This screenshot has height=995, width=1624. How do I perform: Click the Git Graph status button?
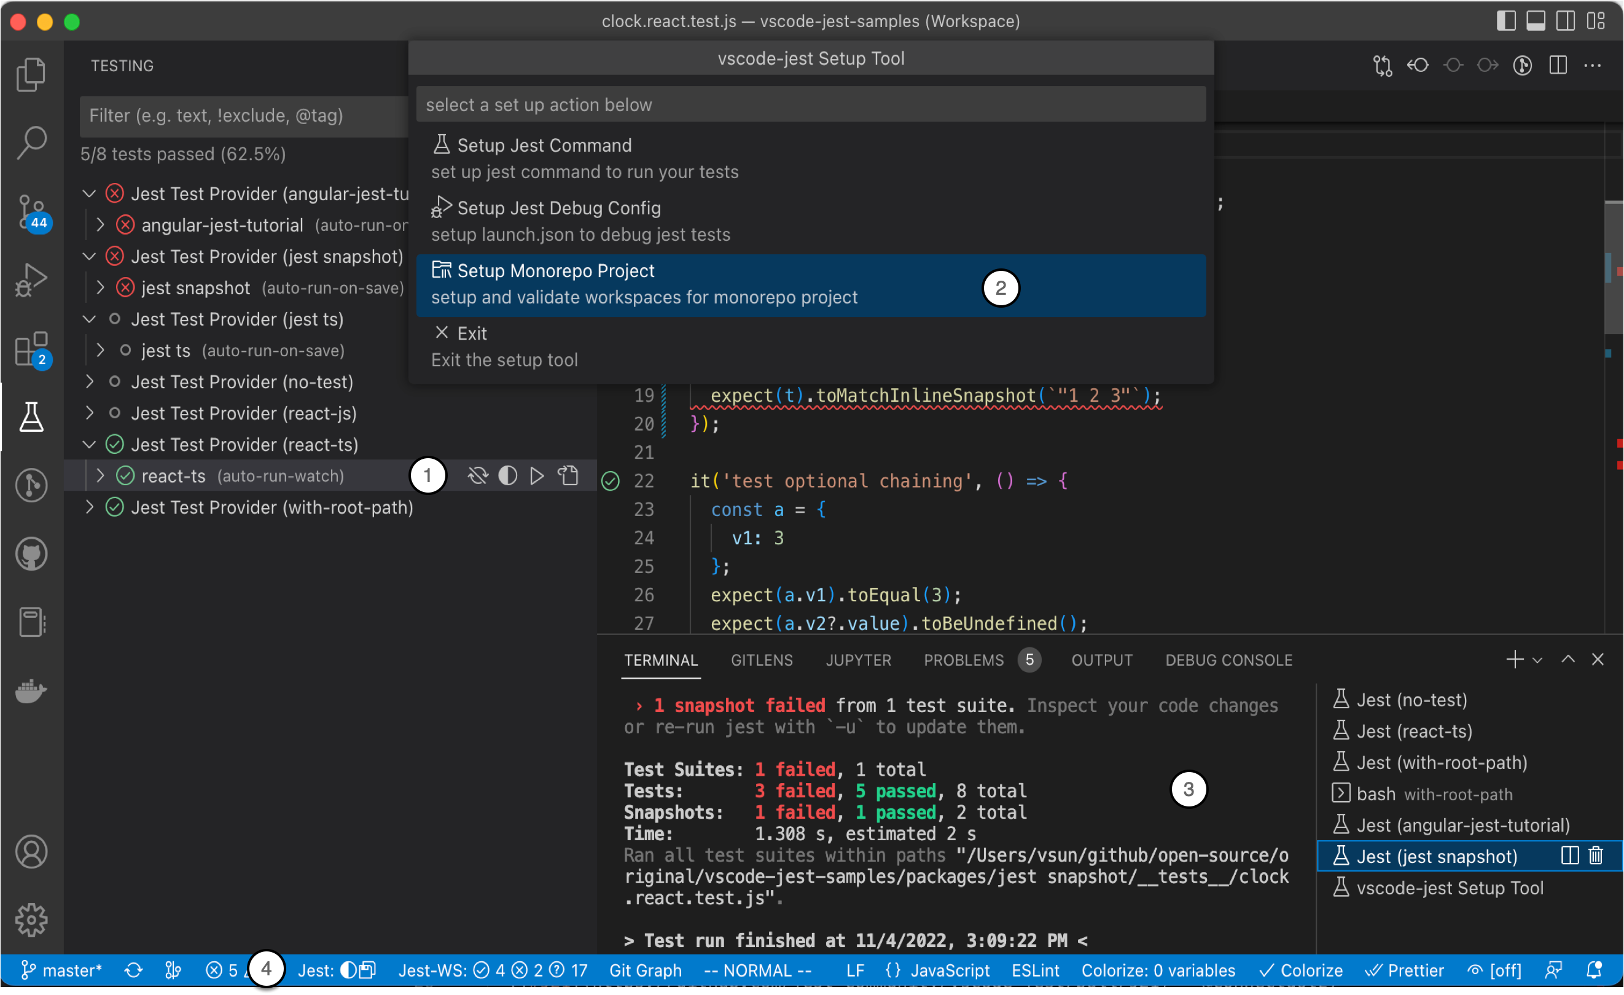coord(646,970)
